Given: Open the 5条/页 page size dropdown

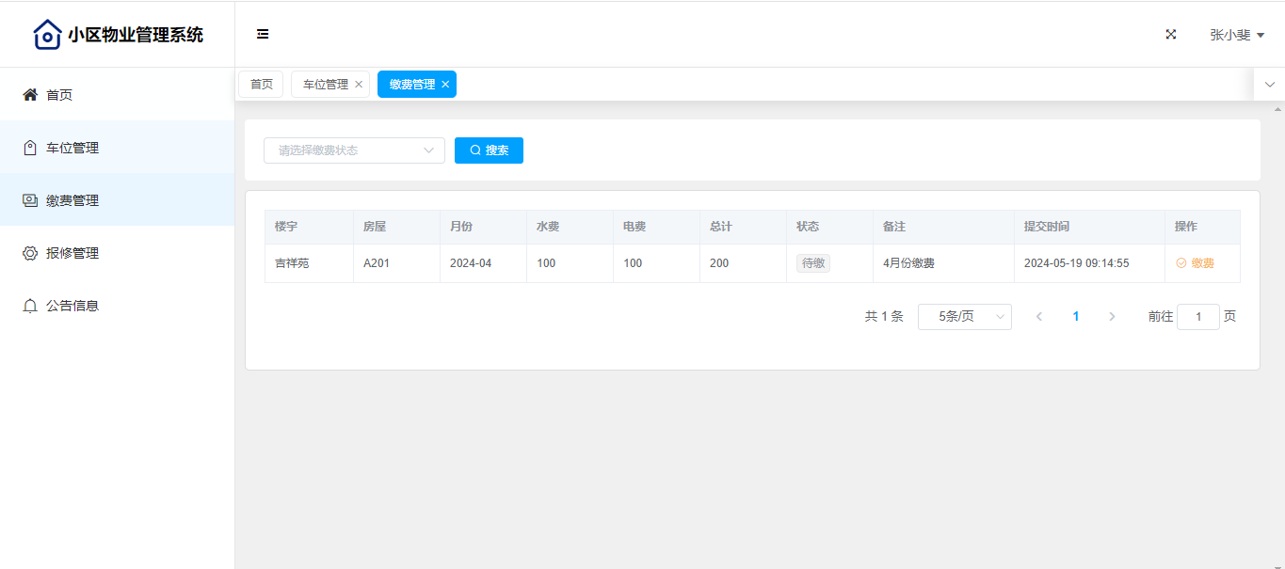Looking at the screenshot, I should [x=964, y=317].
